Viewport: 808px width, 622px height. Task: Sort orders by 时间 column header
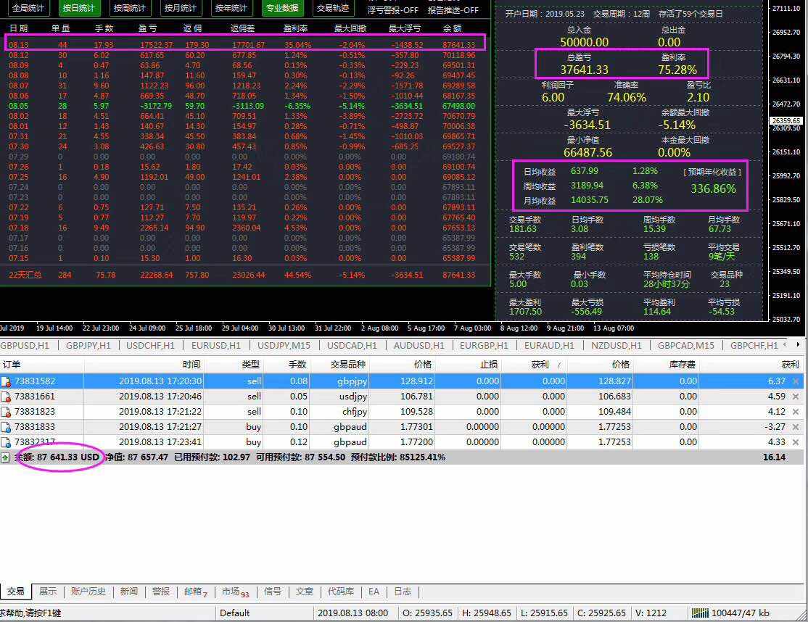tap(144, 365)
